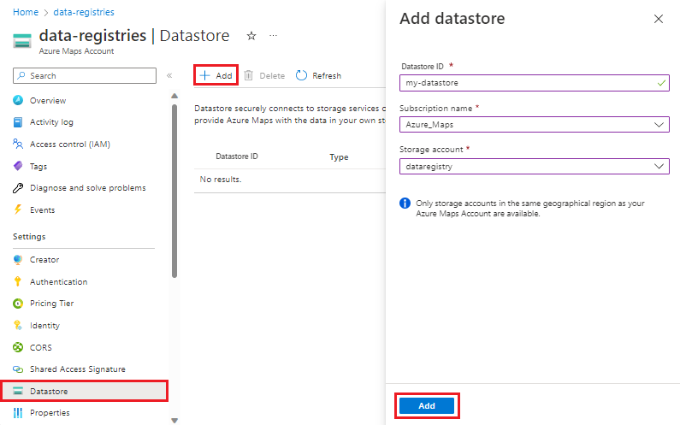The height and width of the screenshot is (425, 680).
Task: Close the Add datastore panel
Action: pyautogui.click(x=659, y=19)
